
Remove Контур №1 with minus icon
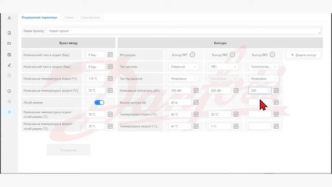coord(192,55)
